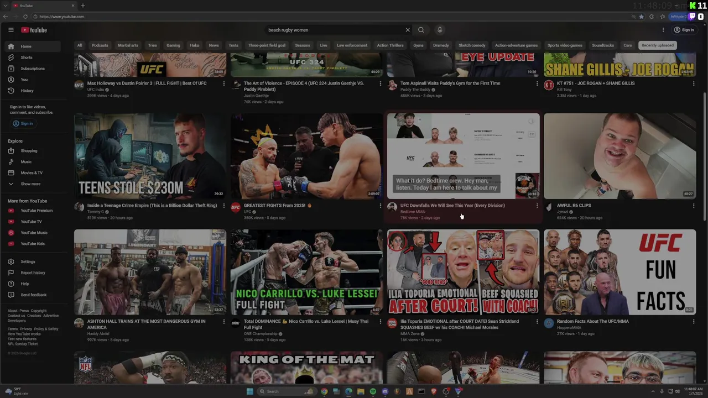The image size is (708, 398).
Task: Select the Sketch comedy filter chip
Action: pos(472,45)
